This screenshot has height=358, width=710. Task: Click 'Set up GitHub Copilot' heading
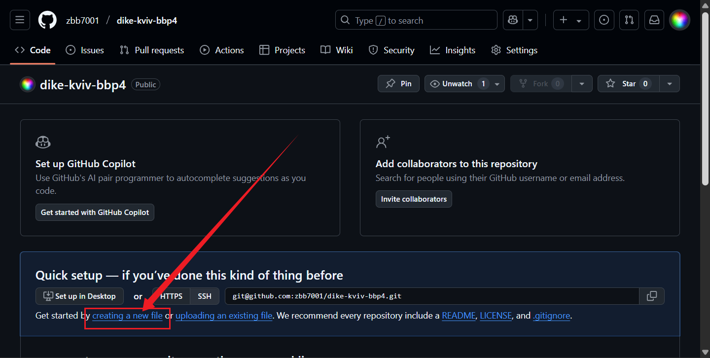click(85, 164)
